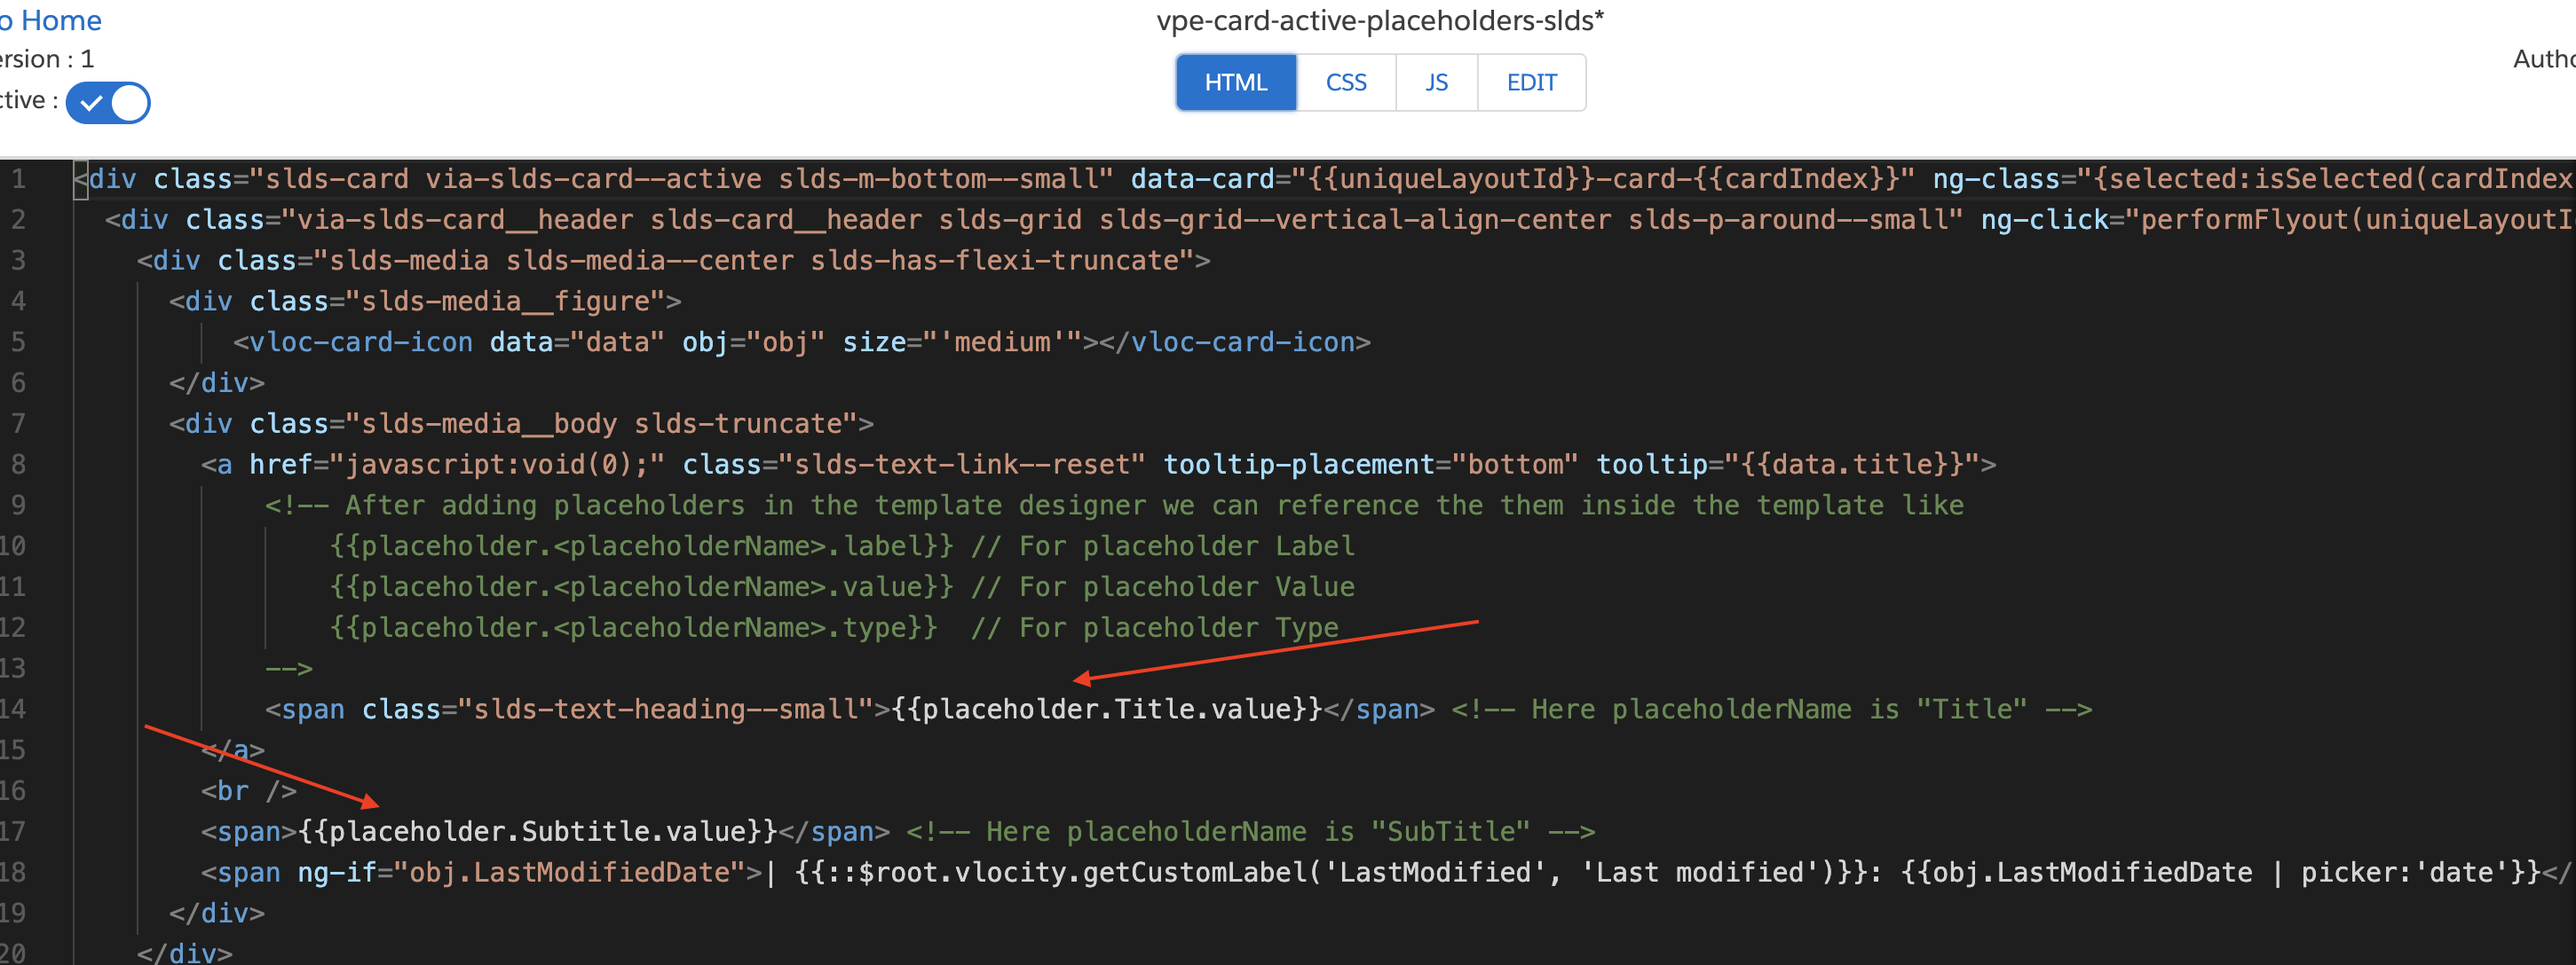Click the Version : 1 label
The width and height of the screenshot is (2576, 965).
46,60
